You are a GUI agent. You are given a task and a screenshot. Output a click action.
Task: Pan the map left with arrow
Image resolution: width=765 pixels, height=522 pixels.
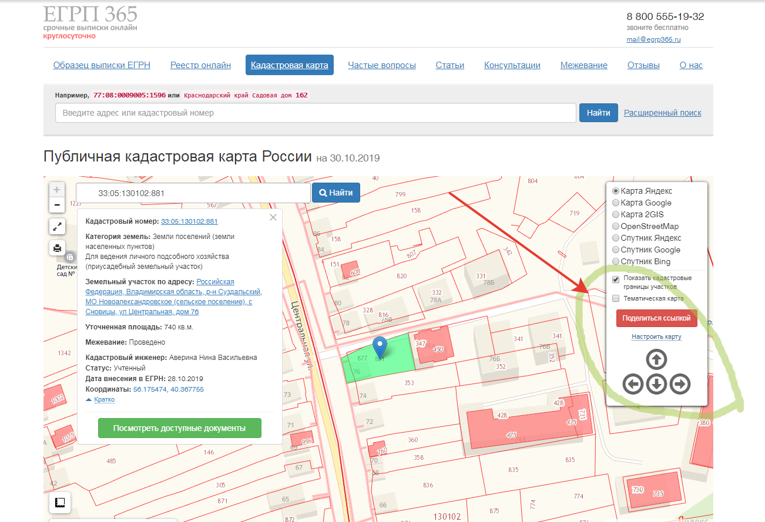[x=633, y=385]
